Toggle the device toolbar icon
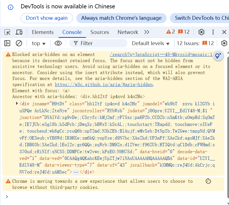 point(19,32)
